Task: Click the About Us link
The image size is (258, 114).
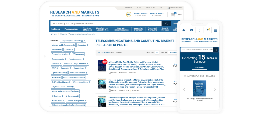Action: (x=128, y=8)
